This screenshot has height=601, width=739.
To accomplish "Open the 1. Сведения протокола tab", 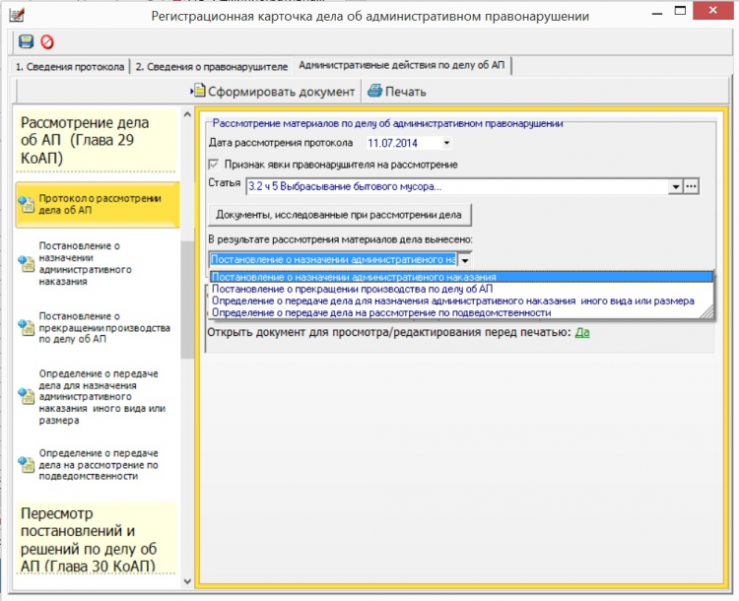I will 70,66.
